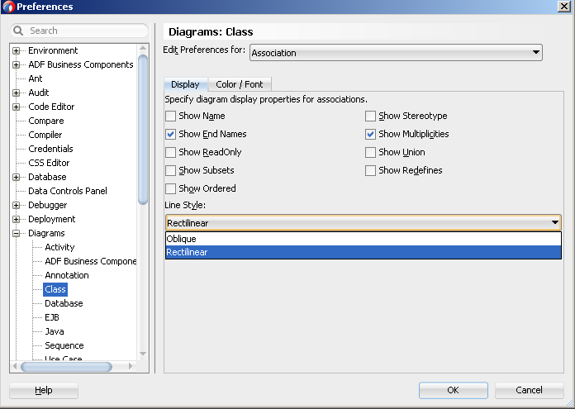Click the OK button
575x409 pixels.
pyautogui.click(x=454, y=390)
